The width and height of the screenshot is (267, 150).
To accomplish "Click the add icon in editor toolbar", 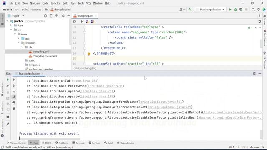I will (x=82, y=22).
